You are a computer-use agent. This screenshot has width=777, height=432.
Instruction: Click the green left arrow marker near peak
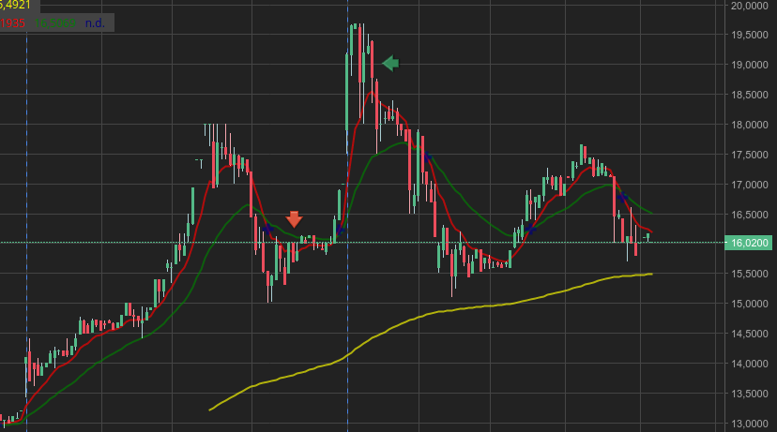pos(390,63)
